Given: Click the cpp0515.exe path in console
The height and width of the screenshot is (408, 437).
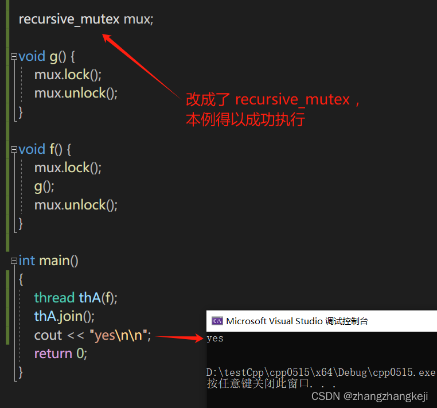Looking at the screenshot, I should coord(321,372).
